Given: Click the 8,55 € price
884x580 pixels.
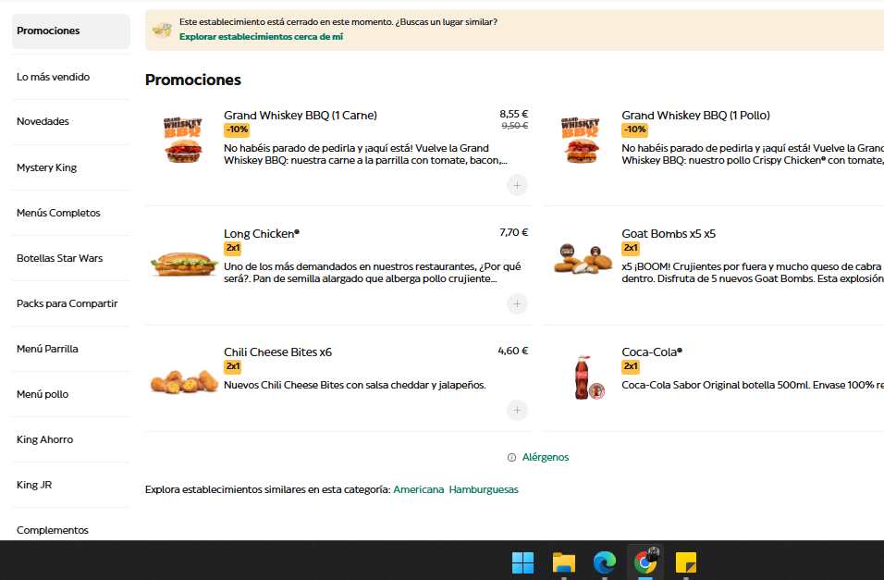Looking at the screenshot, I should coord(513,114).
